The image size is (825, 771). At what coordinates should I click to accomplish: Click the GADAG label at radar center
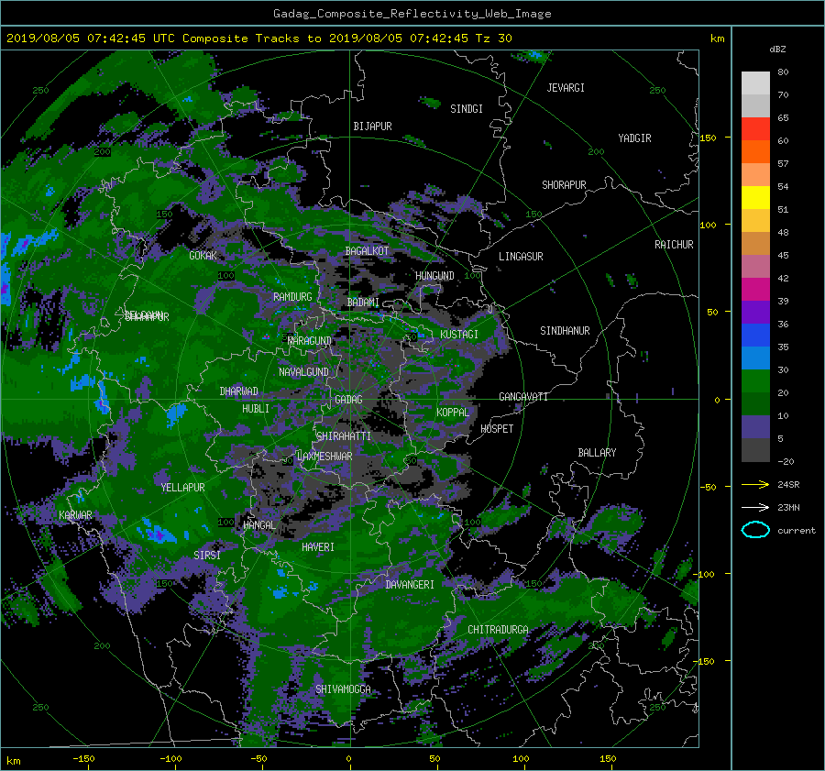click(348, 400)
